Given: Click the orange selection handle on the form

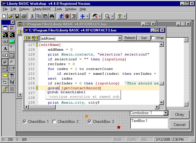Looking at the screenshot, I should (x=86, y=116).
